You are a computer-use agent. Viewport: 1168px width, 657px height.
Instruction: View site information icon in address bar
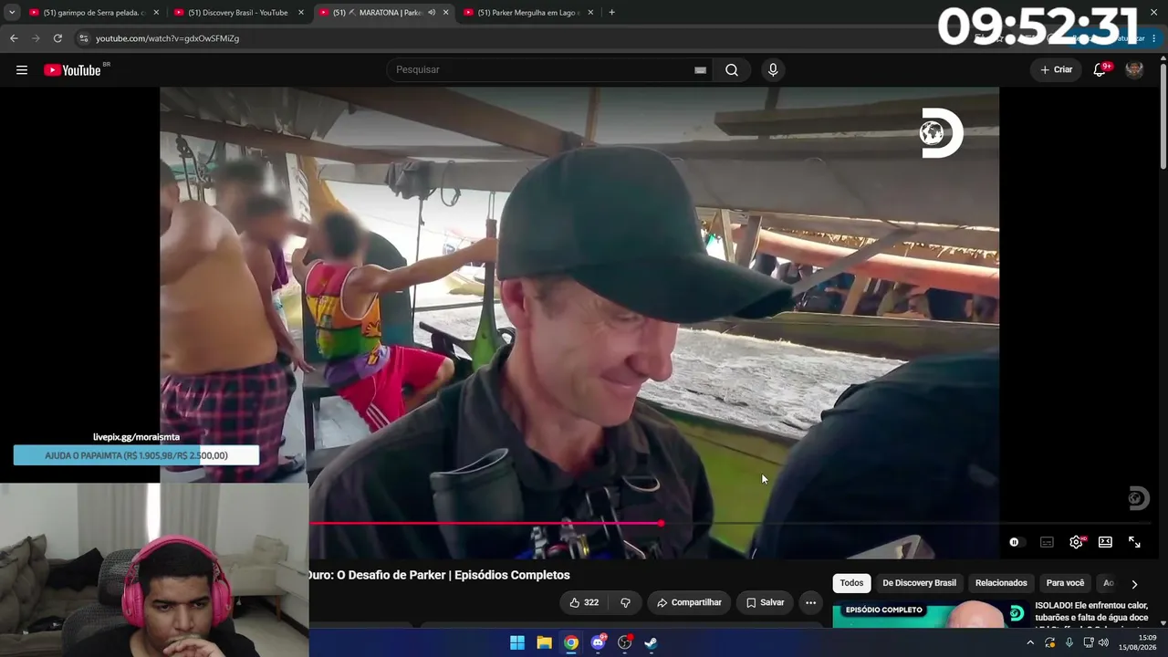84,38
